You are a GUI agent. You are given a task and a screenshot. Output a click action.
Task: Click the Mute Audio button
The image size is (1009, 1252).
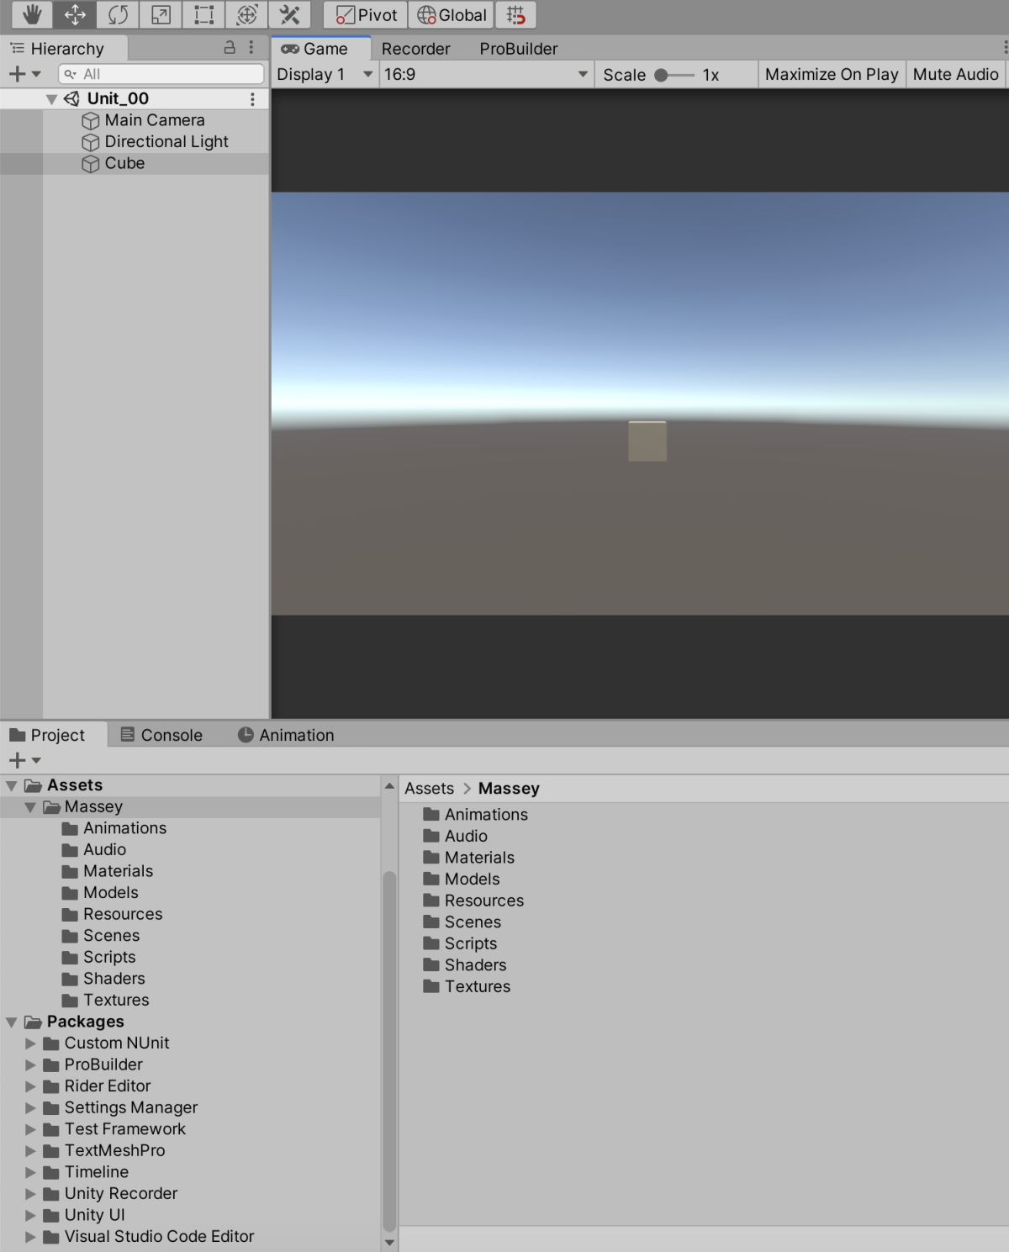955,74
